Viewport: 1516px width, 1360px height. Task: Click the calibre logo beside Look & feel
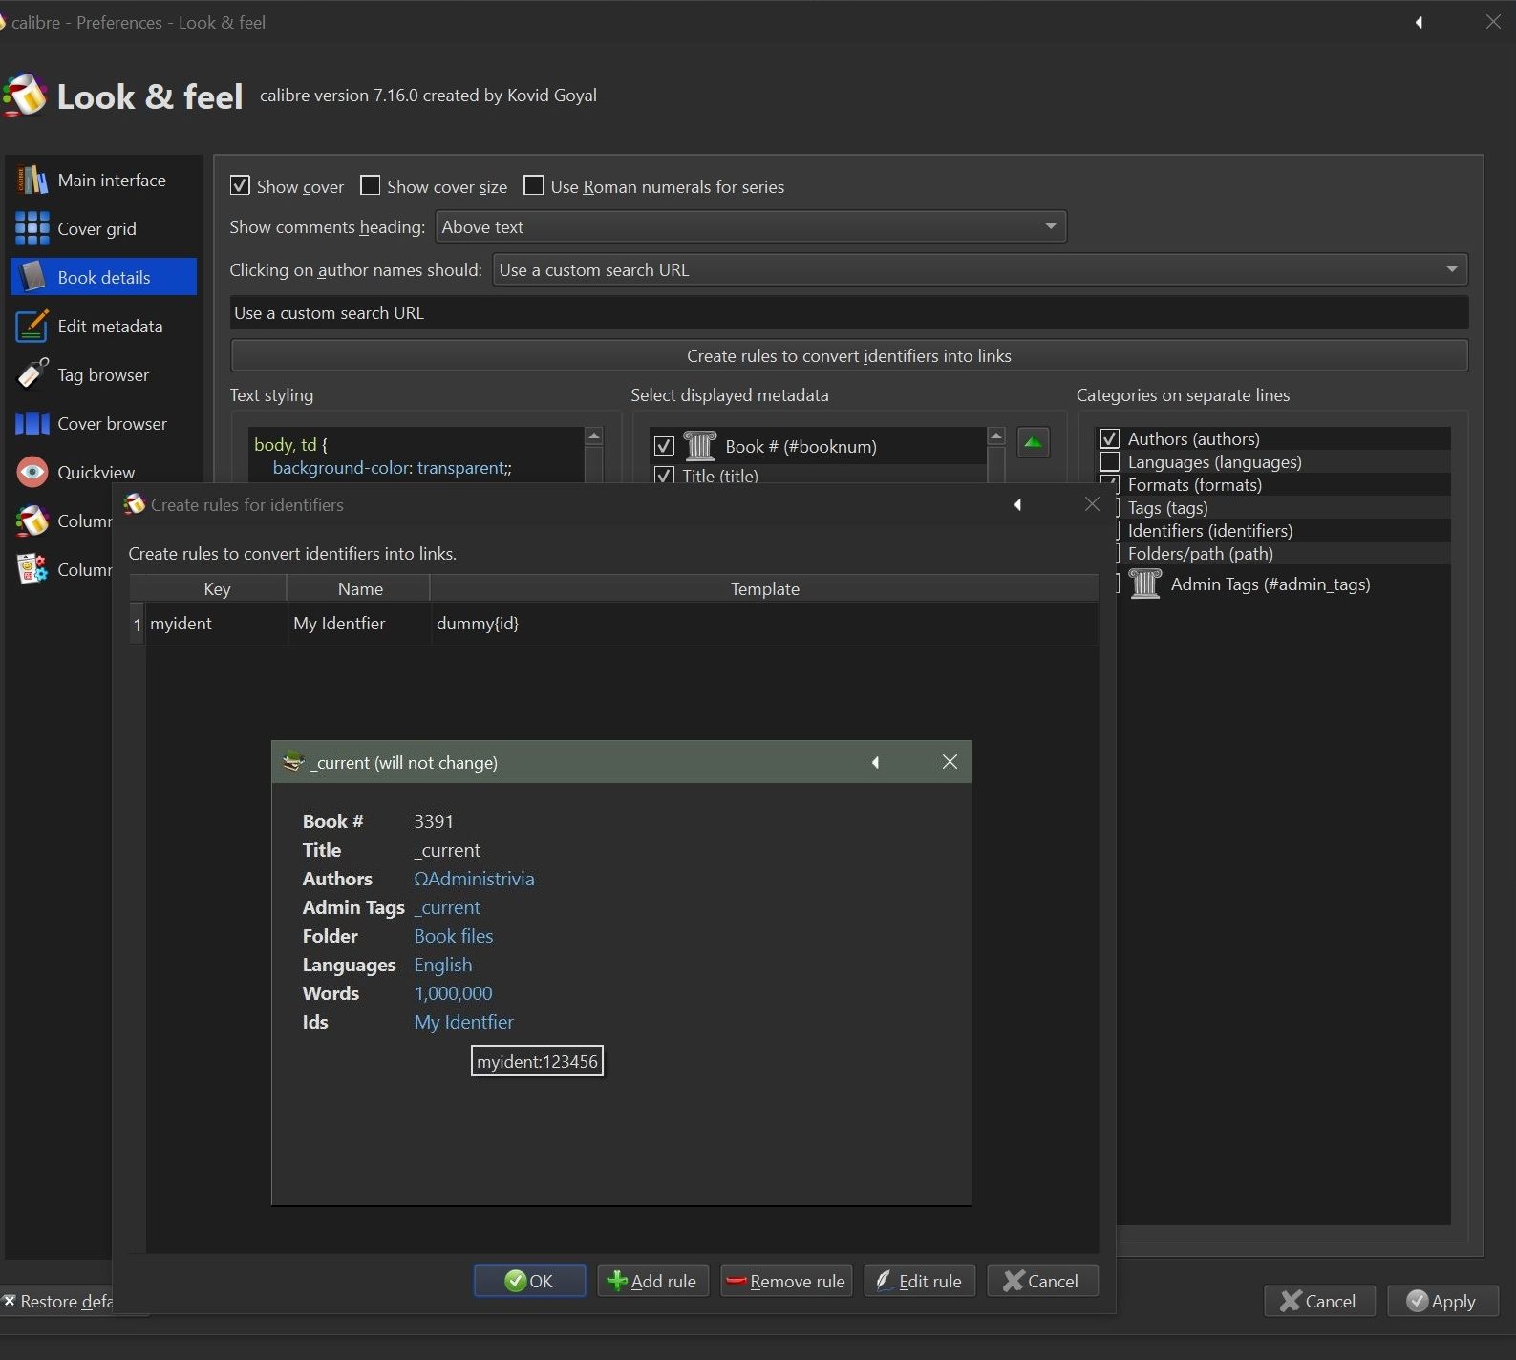click(24, 96)
